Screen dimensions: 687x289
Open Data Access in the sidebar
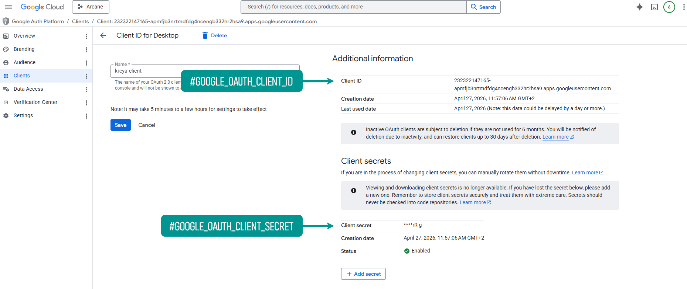coord(28,89)
